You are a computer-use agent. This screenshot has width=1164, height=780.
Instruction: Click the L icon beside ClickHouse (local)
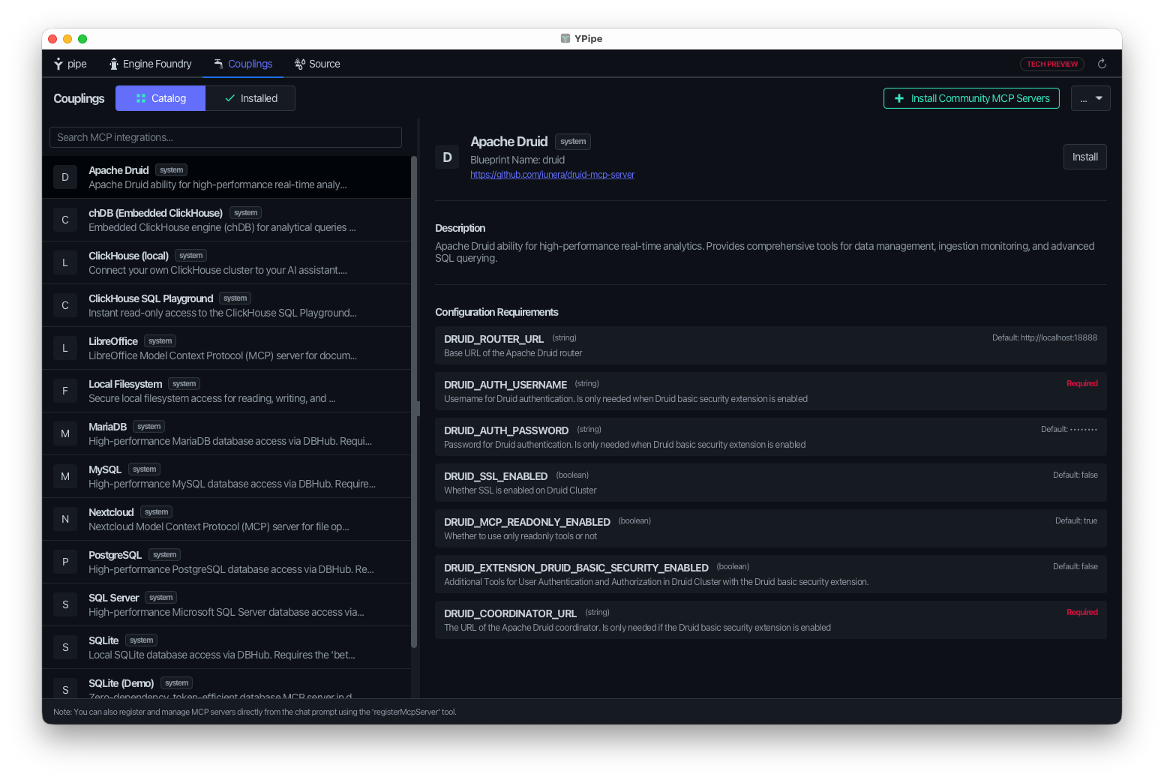(65, 262)
